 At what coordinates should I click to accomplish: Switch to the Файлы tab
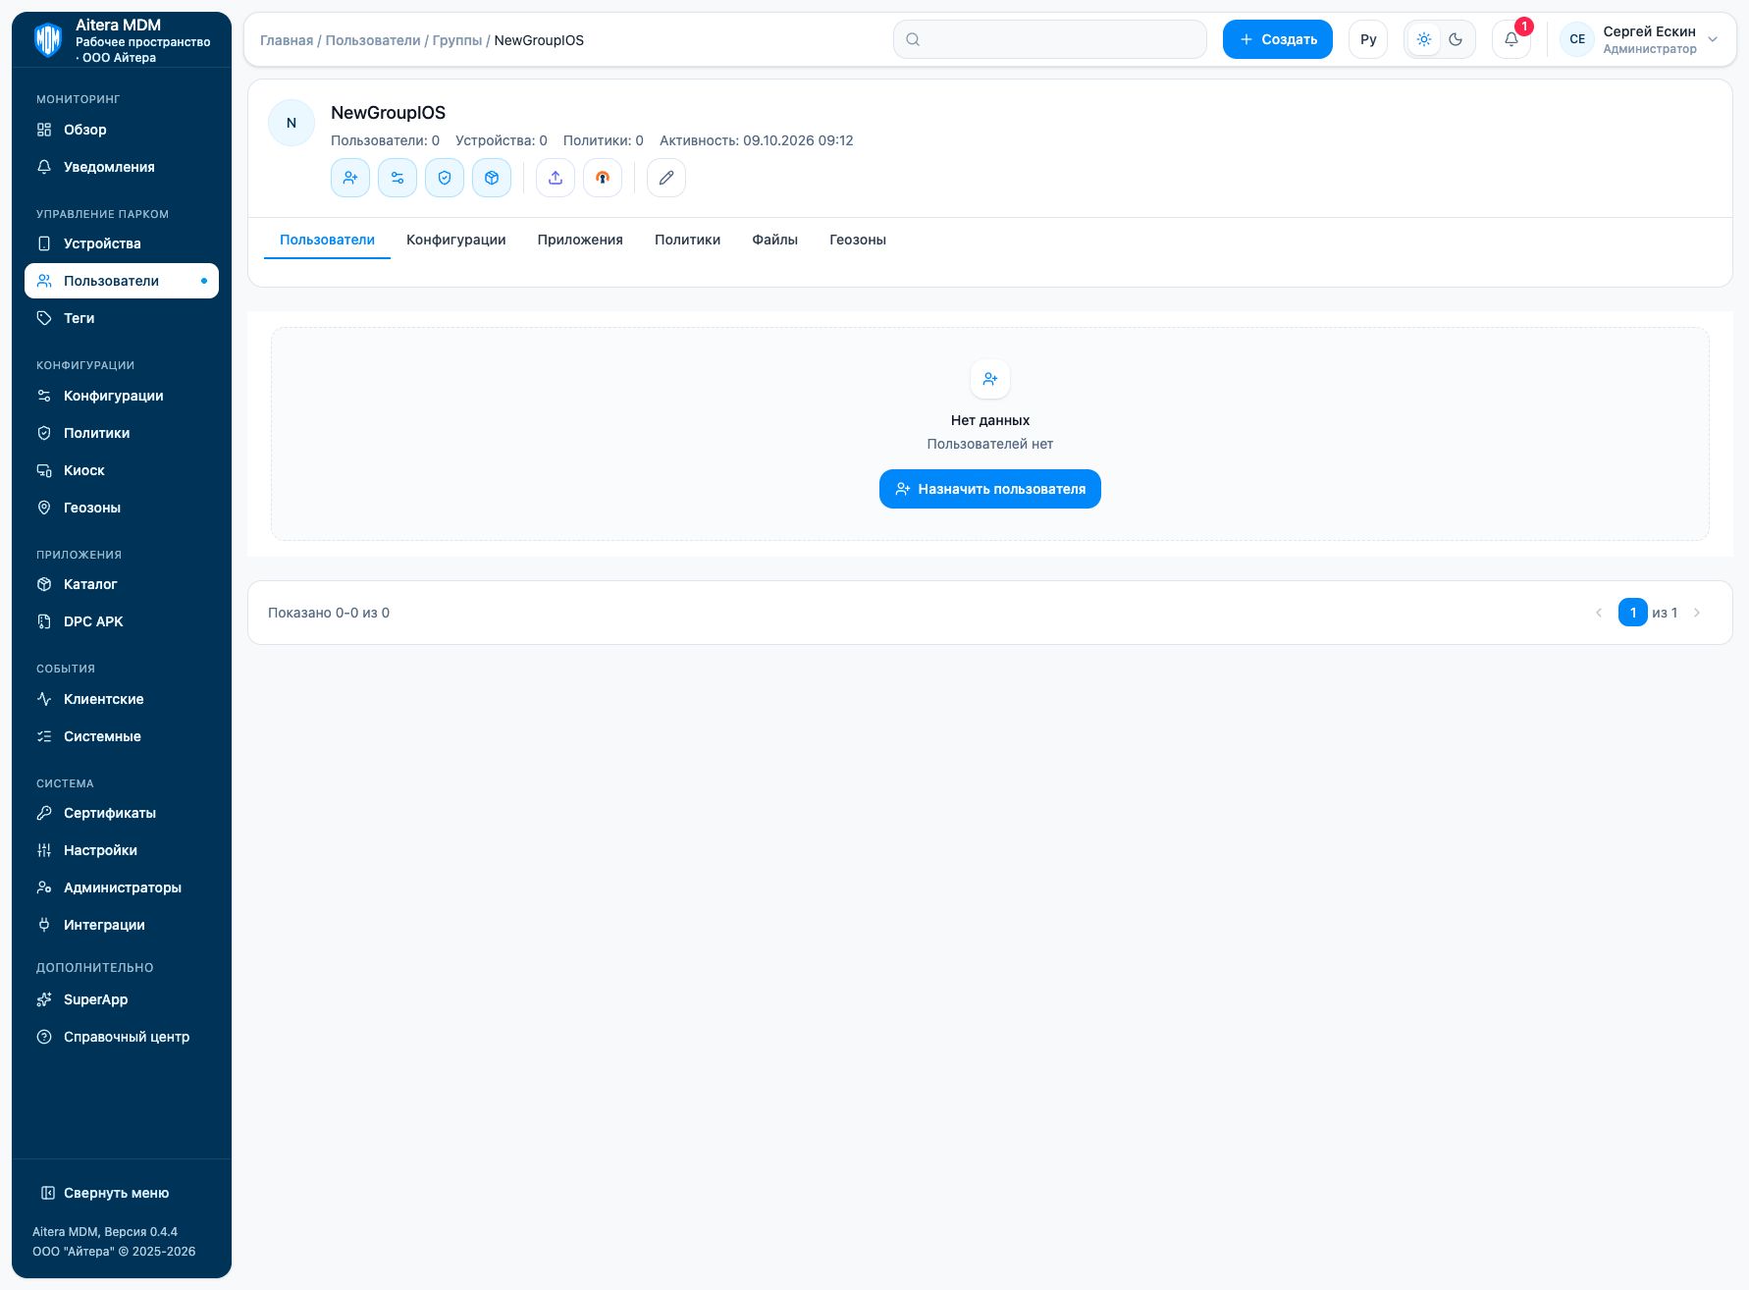pyautogui.click(x=775, y=240)
